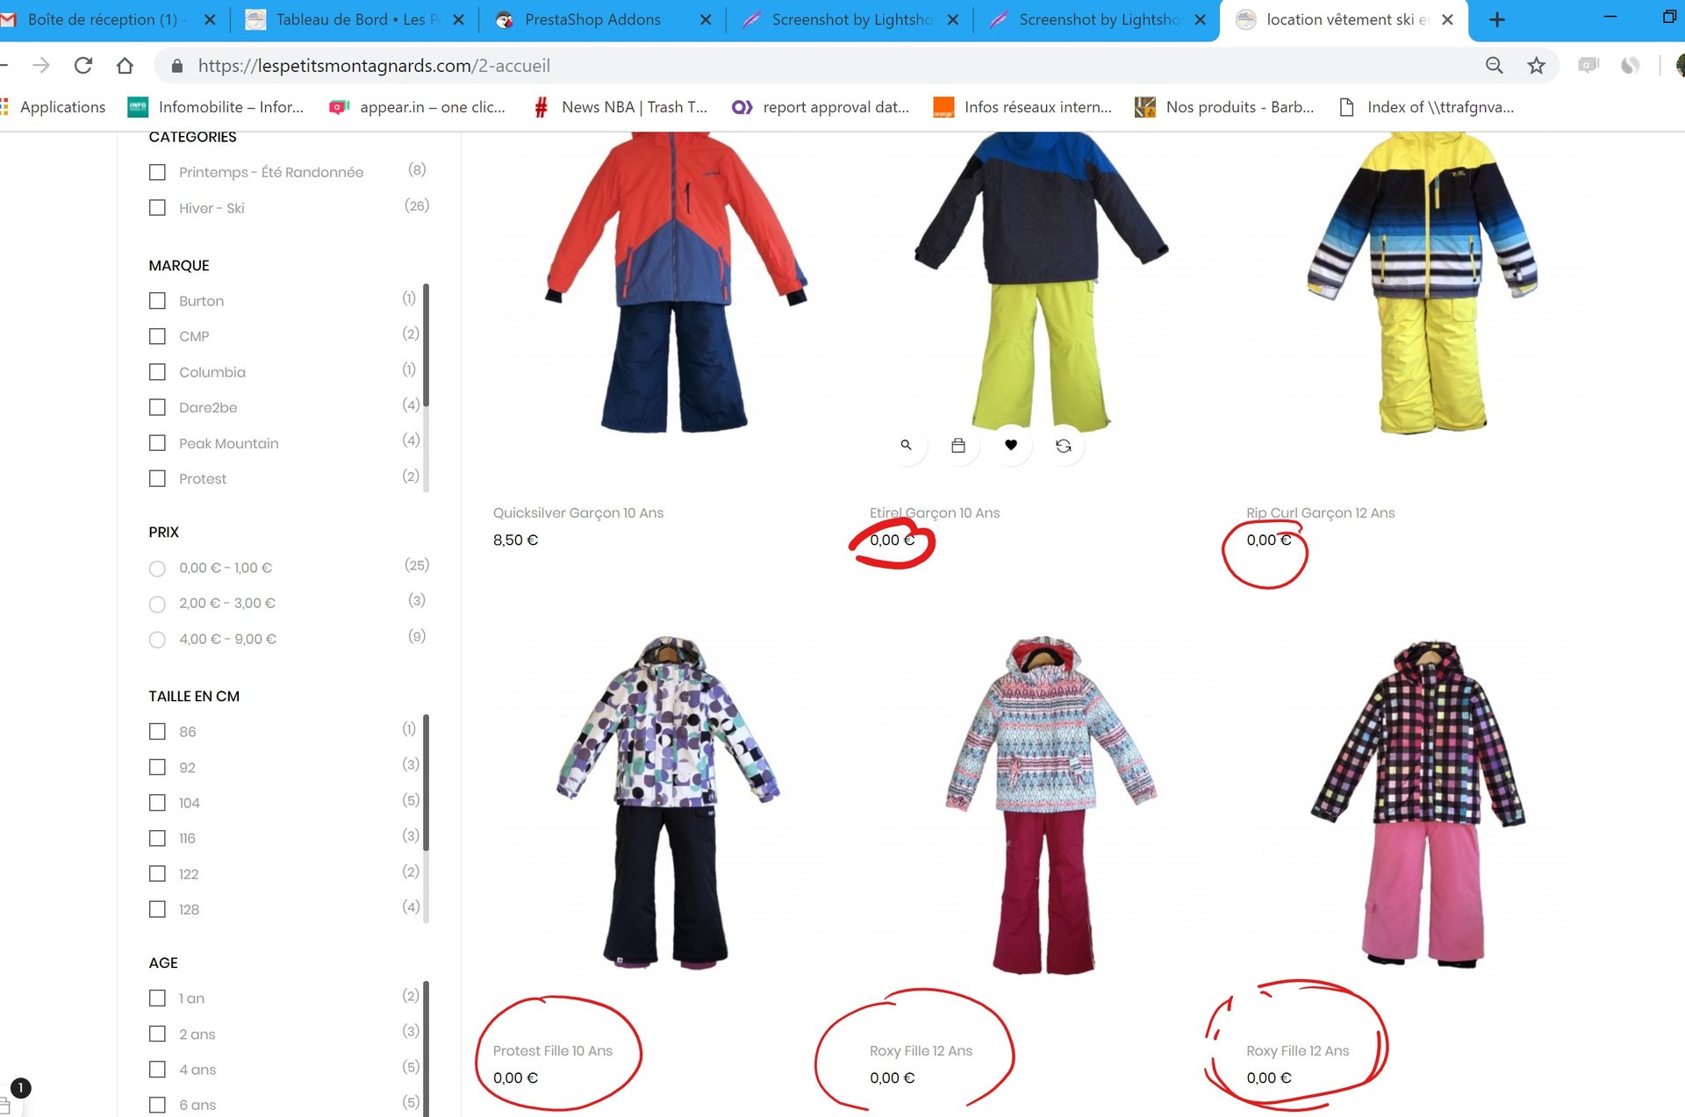
Task: Open a new browser tab
Action: click(1497, 19)
